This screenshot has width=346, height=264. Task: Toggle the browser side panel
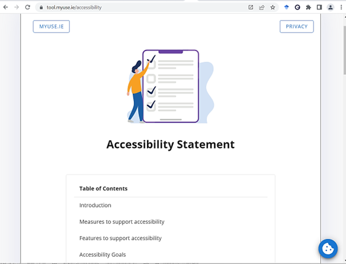[319, 7]
